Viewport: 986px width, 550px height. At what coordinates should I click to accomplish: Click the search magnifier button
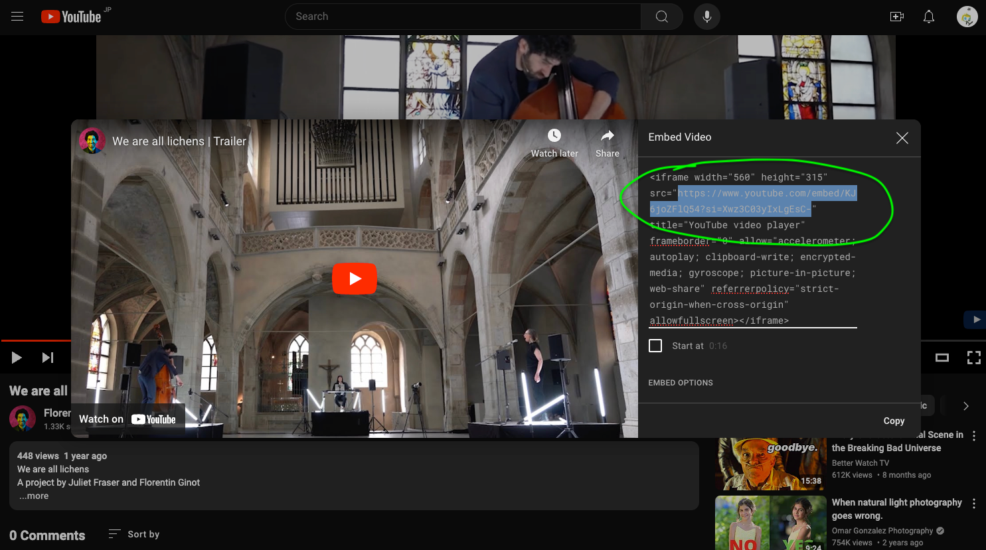[x=661, y=17]
